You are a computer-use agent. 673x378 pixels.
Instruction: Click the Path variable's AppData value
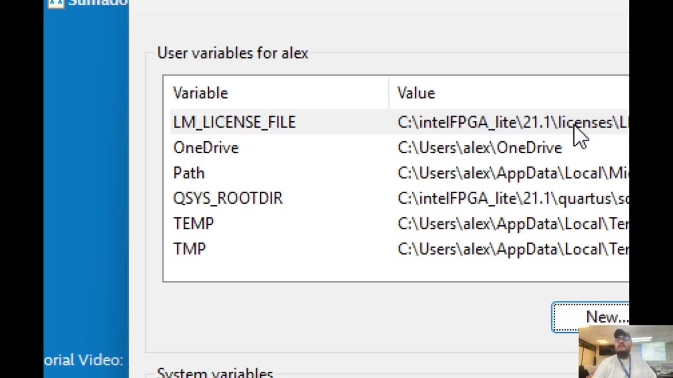click(x=513, y=173)
